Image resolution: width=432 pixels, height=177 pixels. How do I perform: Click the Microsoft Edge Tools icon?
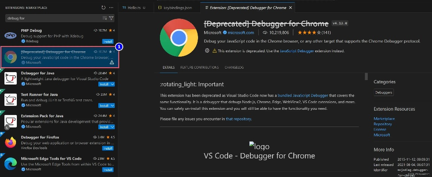pos(11,164)
